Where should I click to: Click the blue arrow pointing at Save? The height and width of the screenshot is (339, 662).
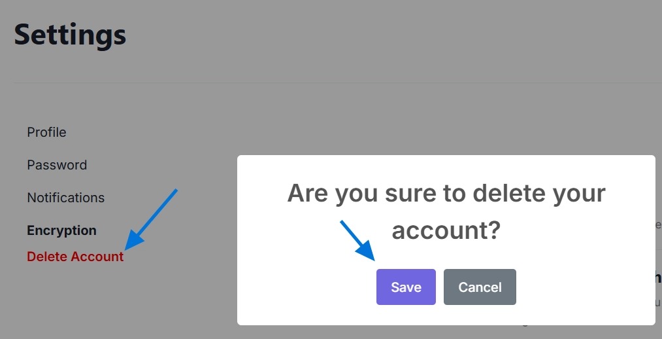click(356, 241)
